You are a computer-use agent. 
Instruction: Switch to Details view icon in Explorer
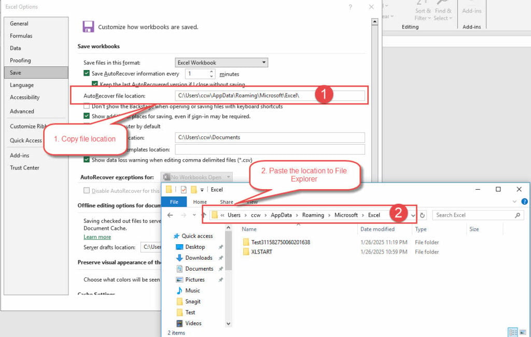tap(513, 332)
